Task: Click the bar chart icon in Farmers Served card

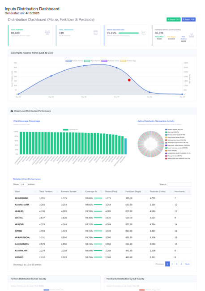Action: coord(192,35)
